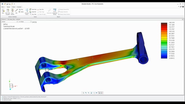The width and height of the screenshot is (185, 104).
Task: Click the dark red top legend color
Action: (164, 24)
